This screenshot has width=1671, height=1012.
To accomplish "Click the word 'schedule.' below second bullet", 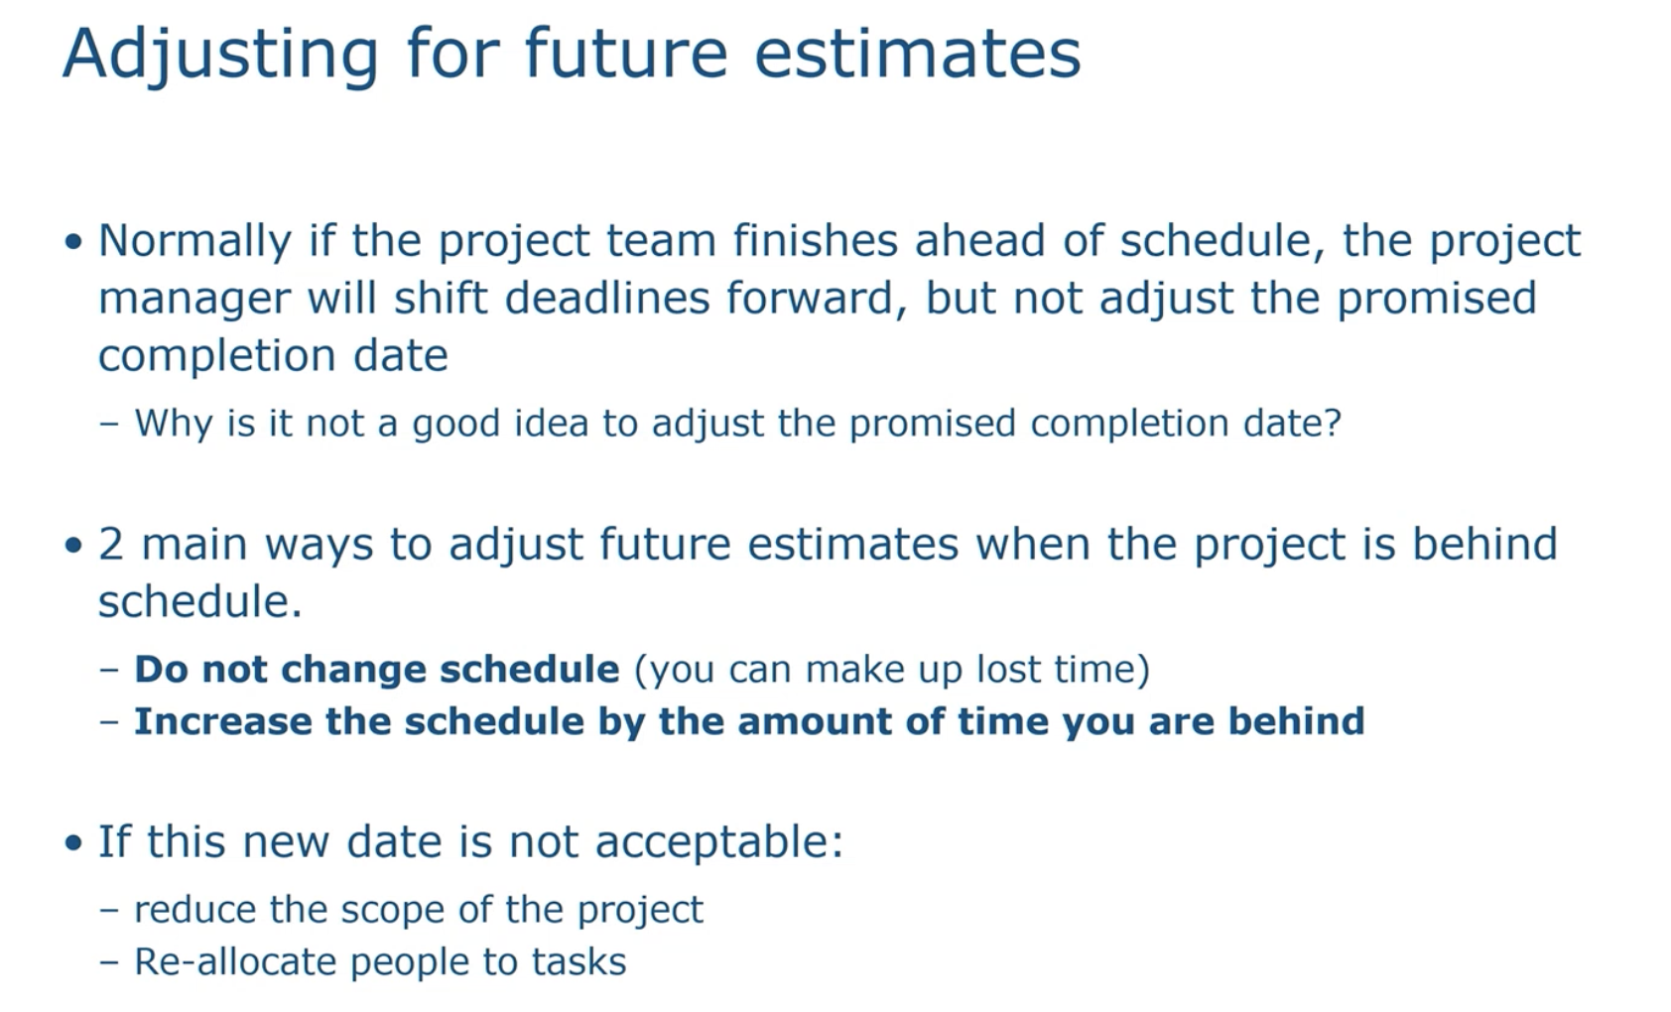I will click(x=200, y=602).
